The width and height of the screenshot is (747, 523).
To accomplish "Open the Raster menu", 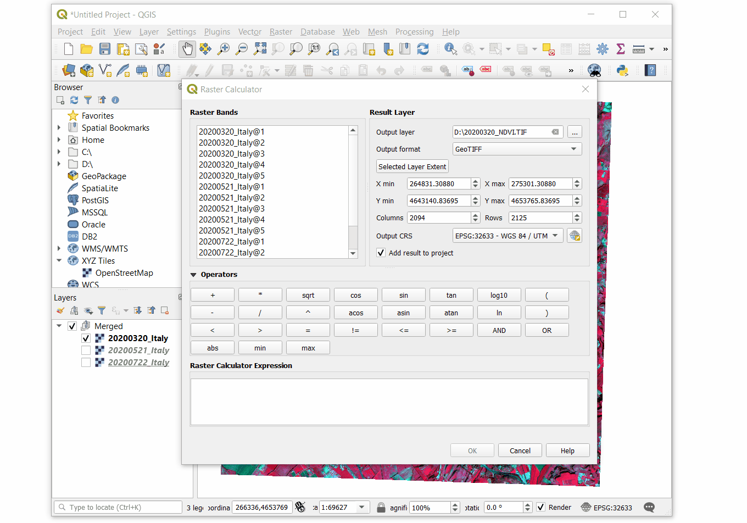I will [x=281, y=32].
